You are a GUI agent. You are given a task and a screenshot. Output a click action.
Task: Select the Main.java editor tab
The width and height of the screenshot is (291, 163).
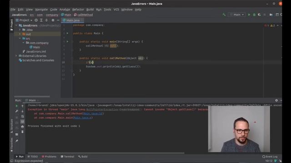click(x=73, y=20)
